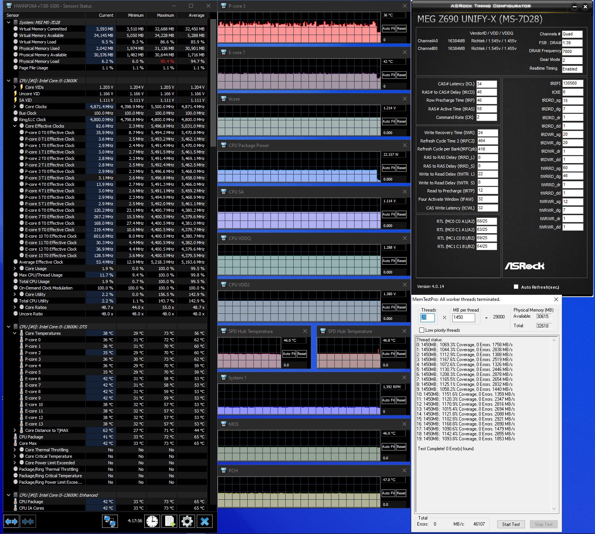Click the Threads input field in MemTestPro
This screenshot has width=595, height=534.
(x=428, y=317)
